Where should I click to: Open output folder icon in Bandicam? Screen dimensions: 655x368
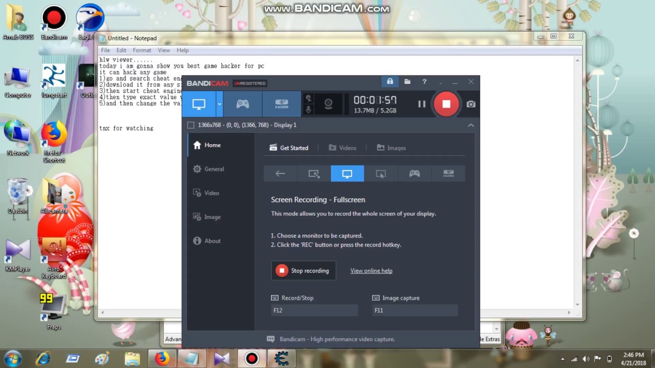[407, 82]
